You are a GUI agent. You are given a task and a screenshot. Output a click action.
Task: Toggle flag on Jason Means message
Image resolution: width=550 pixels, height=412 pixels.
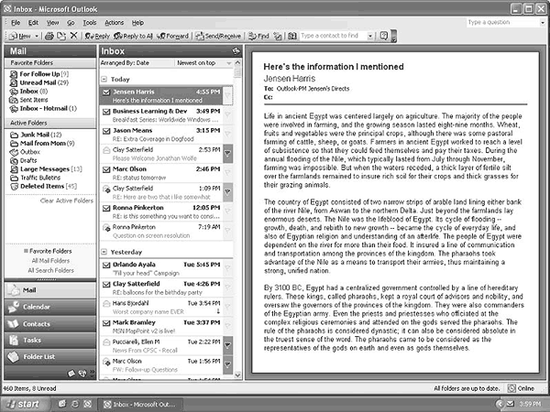click(x=227, y=135)
